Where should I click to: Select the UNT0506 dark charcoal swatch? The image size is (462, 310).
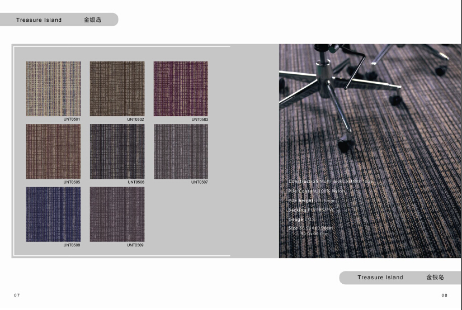click(x=117, y=151)
